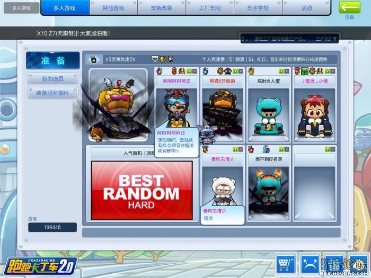Select player name 春风无情彡

tap(223, 159)
